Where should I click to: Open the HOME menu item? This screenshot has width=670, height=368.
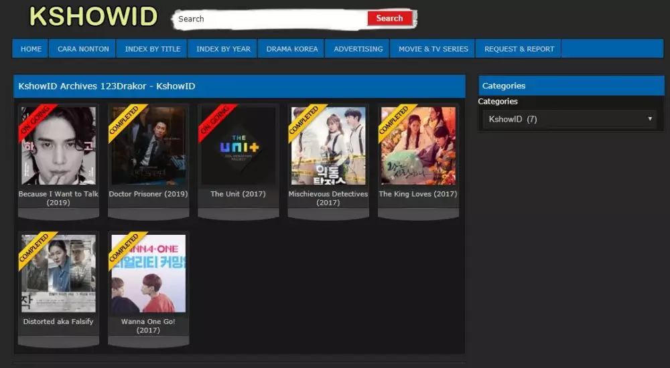31,49
